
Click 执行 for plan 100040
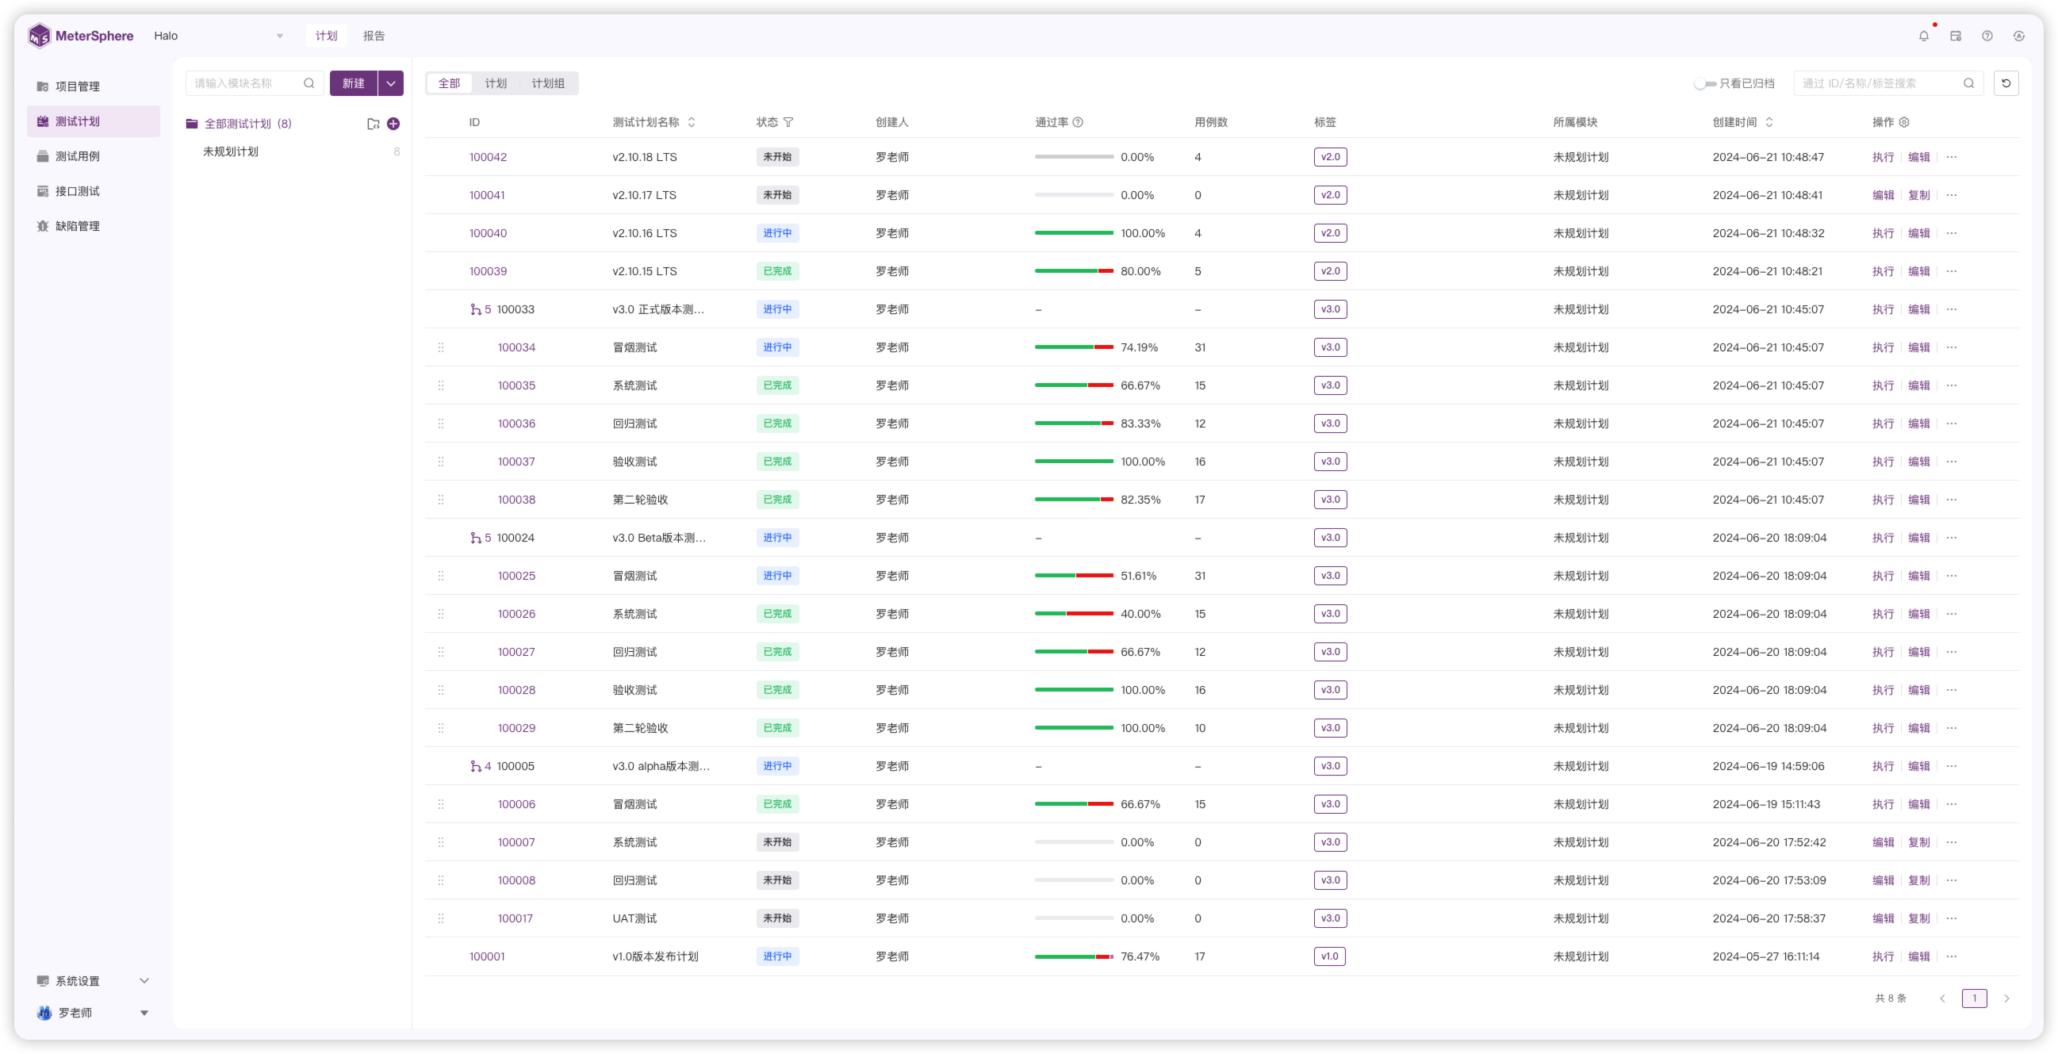coord(1882,233)
